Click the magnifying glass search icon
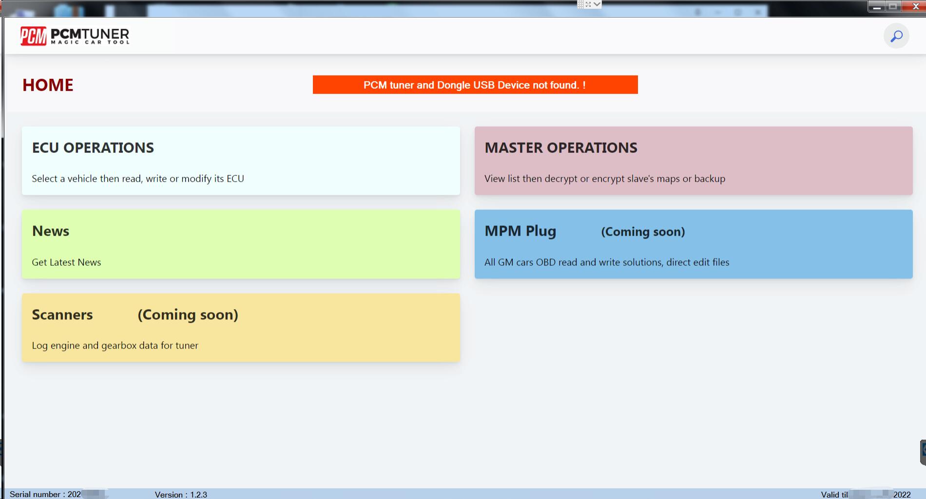This screenshot has width=926, height=499. tap(896, 36)
